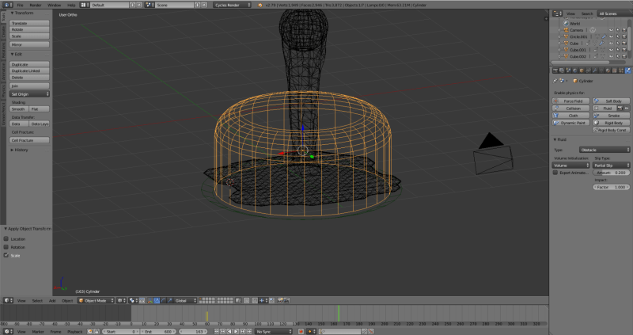This screenshot has width=633, height=335.
Task: Open the Marker menu in timeline header
Action: 38,331
